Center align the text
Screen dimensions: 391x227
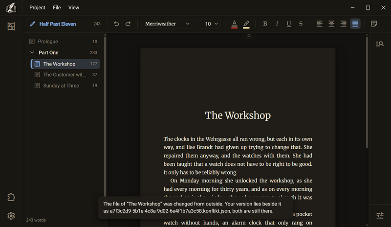[x=331, y=23]
